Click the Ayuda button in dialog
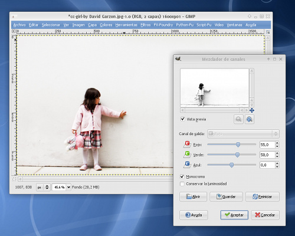 pyautogui.click(x=194, y=215)
